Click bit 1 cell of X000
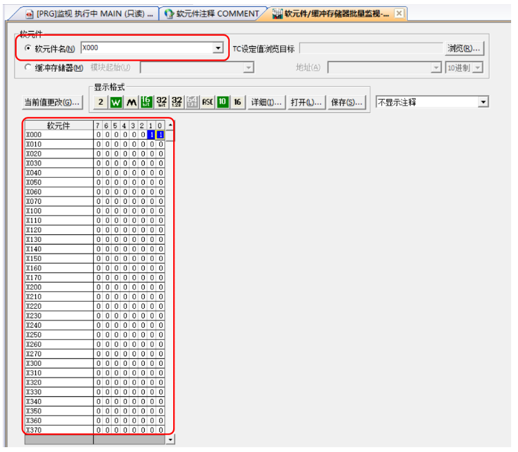This screenshot has width=518, height=452. [151, 134]
